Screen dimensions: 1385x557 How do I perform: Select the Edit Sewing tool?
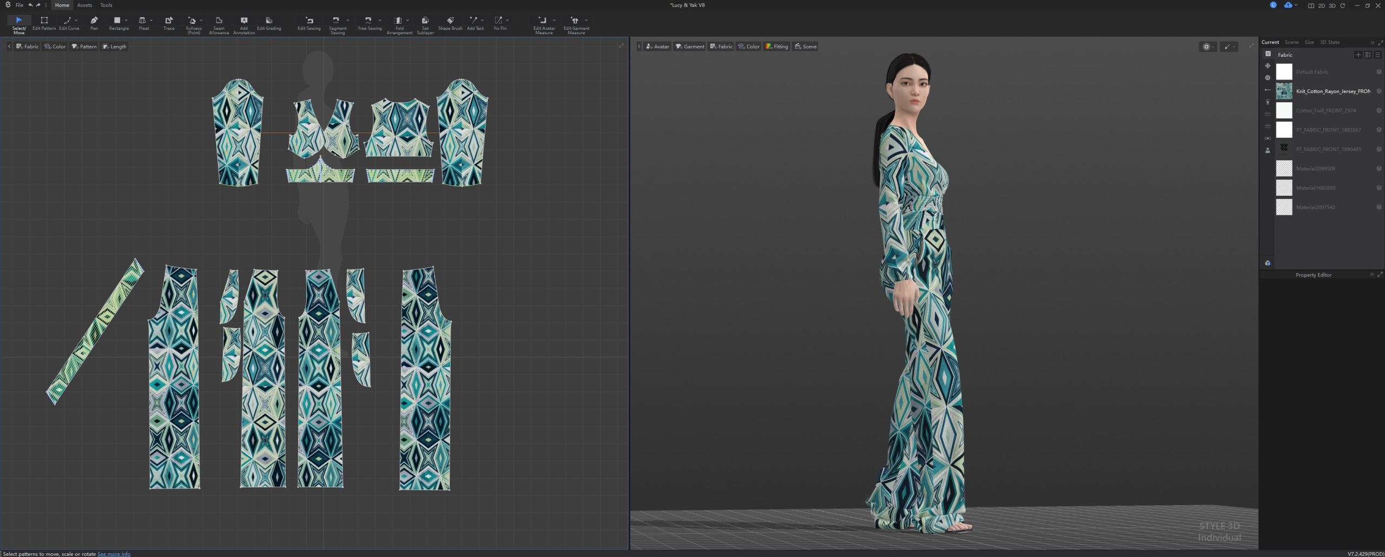309,24
